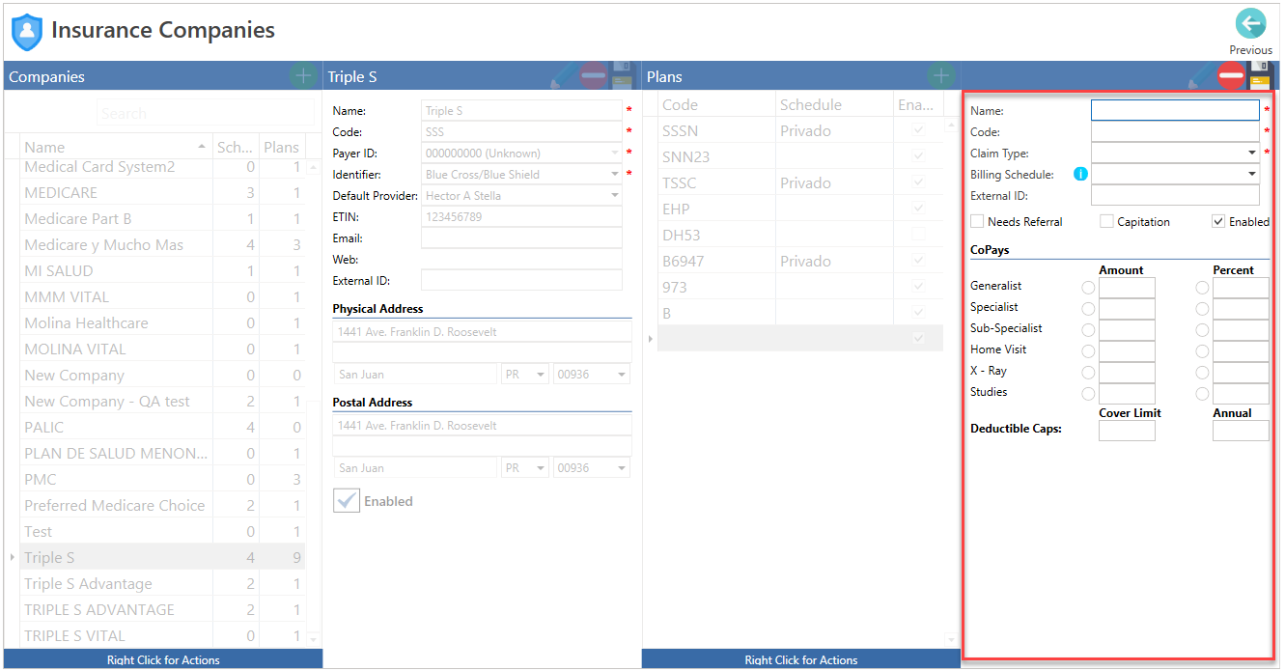Select Studies Percent radio button
This screenshot has height=671, width=1285.
pos(1202,394)
